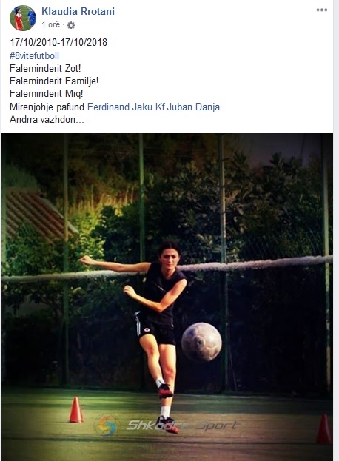The image size is (339, 461).
Task: Click the soccer ball in the photo
Action: pos(201,342)
